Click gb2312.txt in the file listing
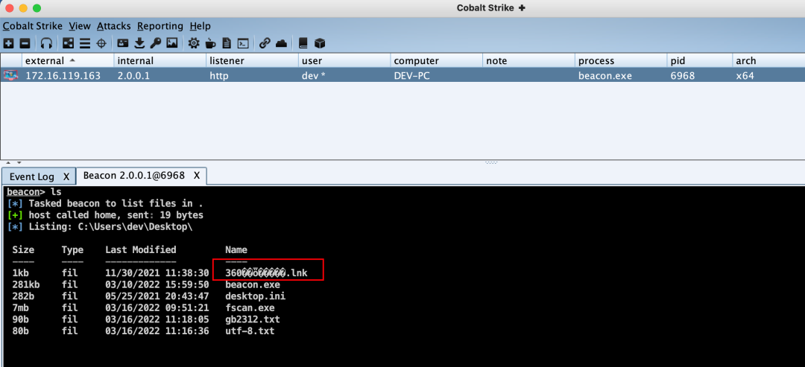805x367 pixels. pyautogui.click(x=253, y=320)
